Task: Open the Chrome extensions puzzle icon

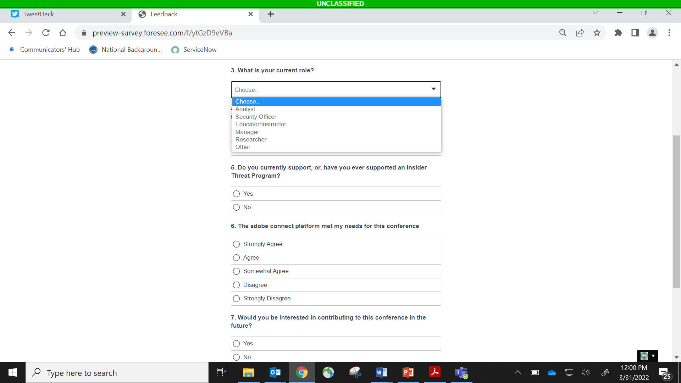Action: (618, 33)
